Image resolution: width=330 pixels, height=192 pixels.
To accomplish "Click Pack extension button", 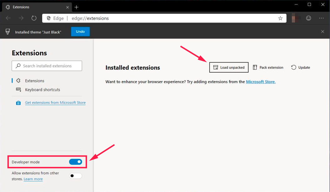I will [x=268, y=68].
